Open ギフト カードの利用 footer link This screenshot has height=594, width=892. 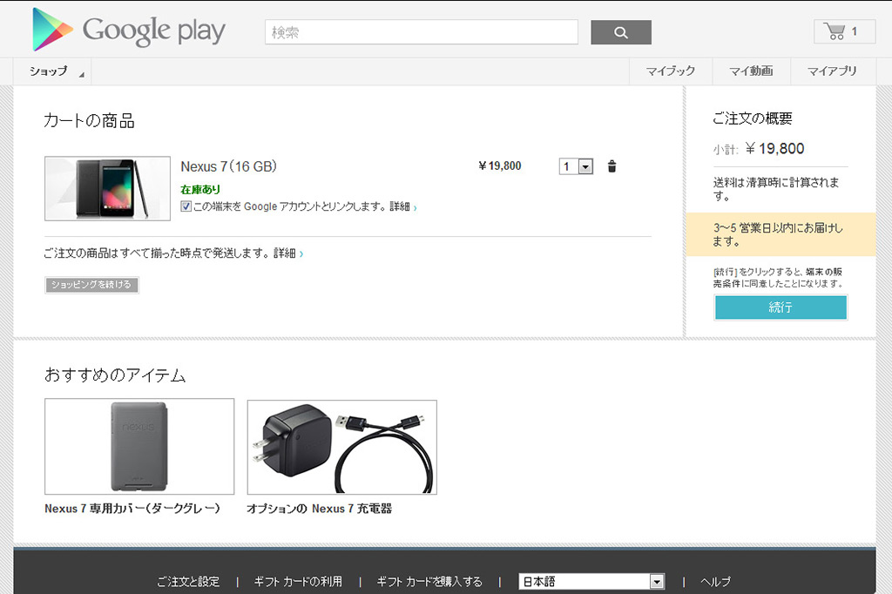point(298,582)
